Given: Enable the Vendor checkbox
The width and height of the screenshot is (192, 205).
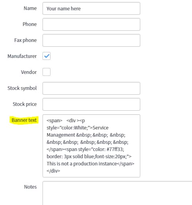Looking at the screenshot, I should click(x=46, y=72).
